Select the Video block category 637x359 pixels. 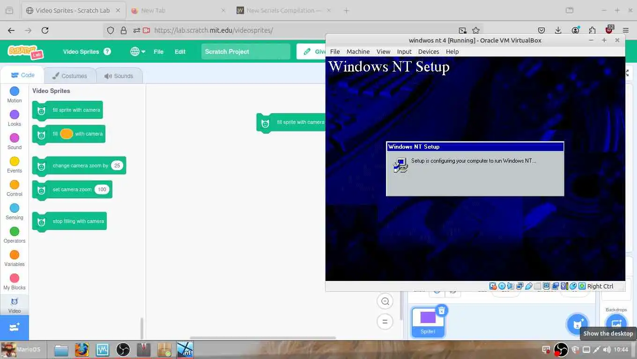tap(15, 305)
